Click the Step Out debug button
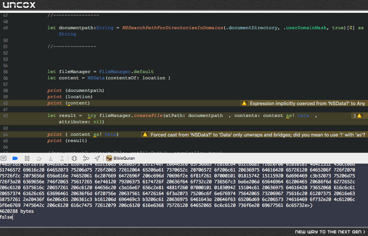The image size is (368, 236). pyautogui.click(x=62, y=158)
